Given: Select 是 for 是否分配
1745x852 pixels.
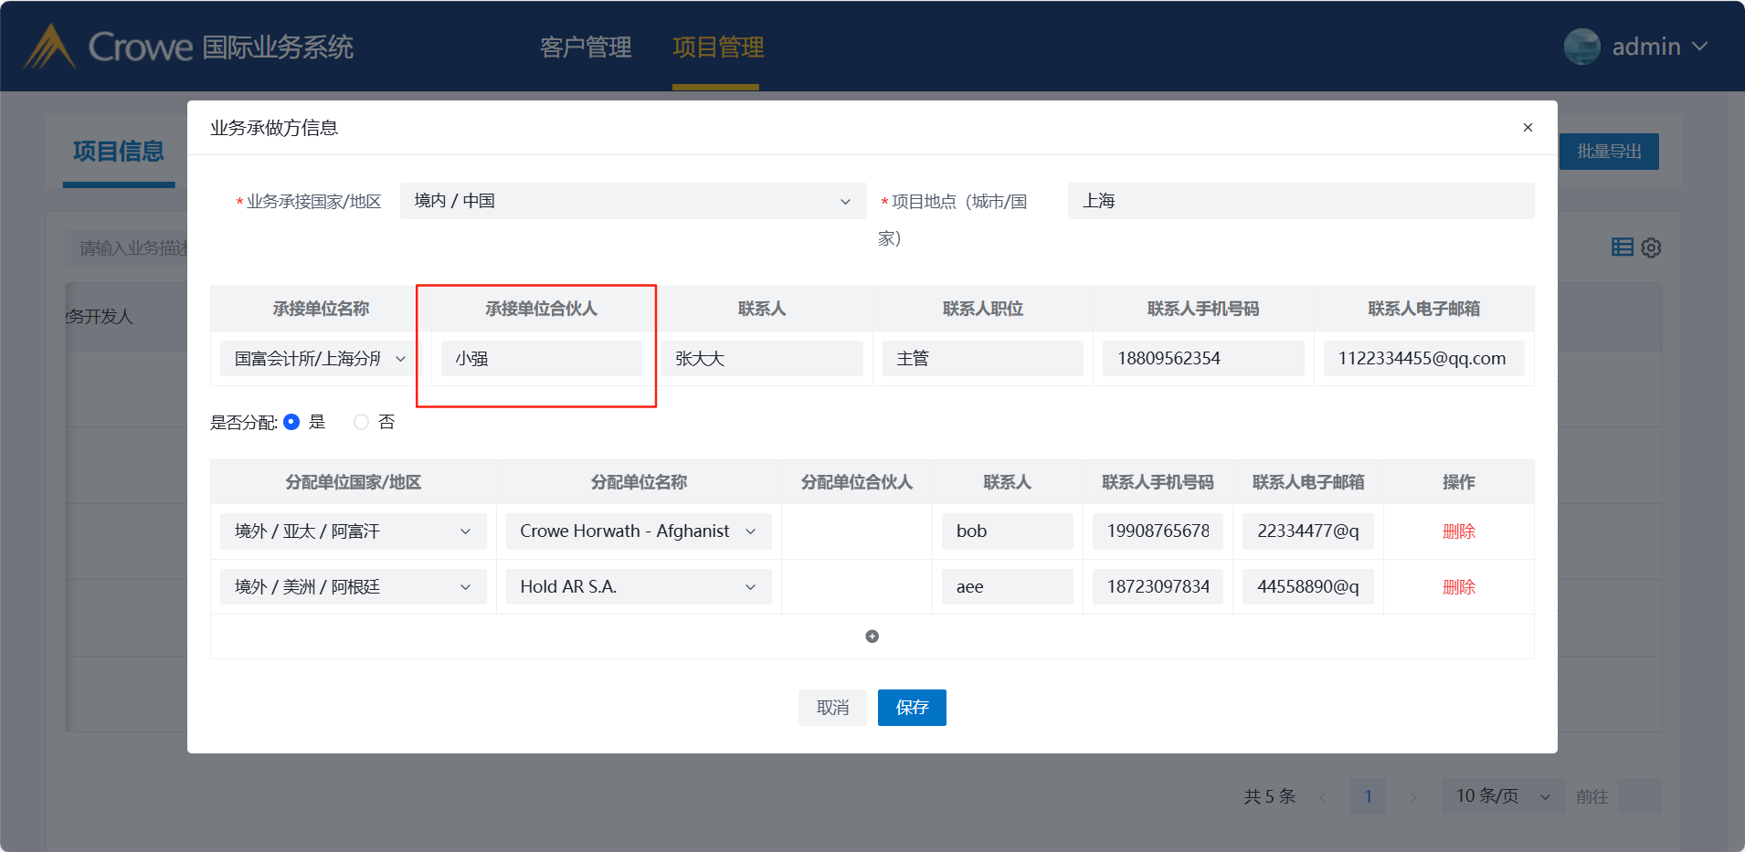Looking at the screenshot, I should click(291, 422).
